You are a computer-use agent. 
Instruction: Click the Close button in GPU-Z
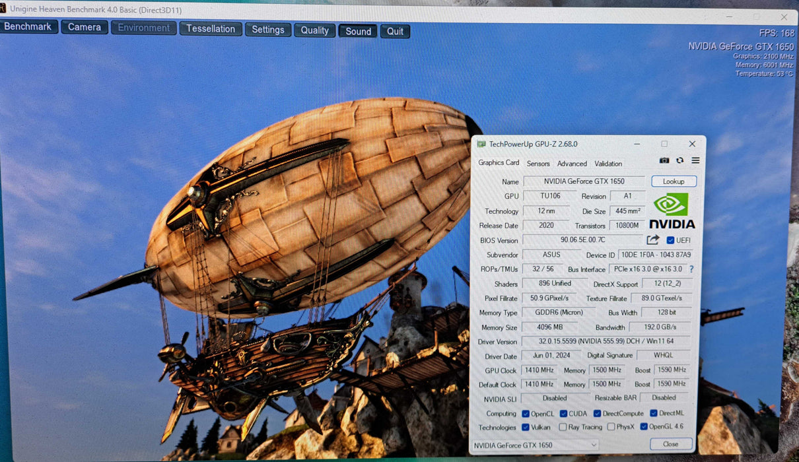click(x=670, y=444)
